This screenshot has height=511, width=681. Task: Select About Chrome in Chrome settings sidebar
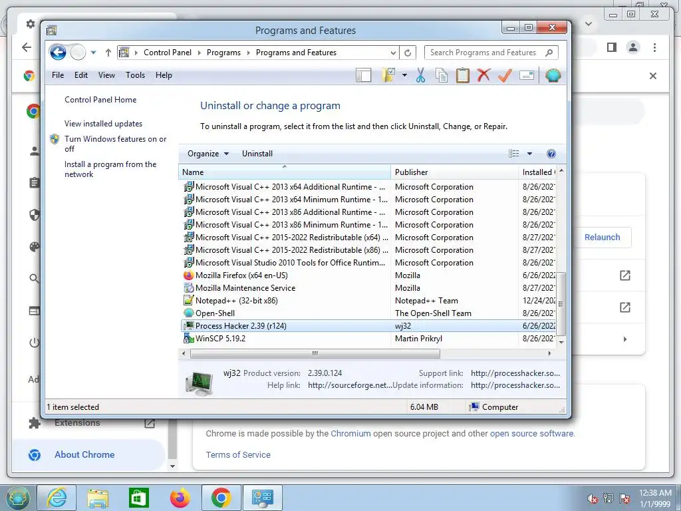pos(84,454)
